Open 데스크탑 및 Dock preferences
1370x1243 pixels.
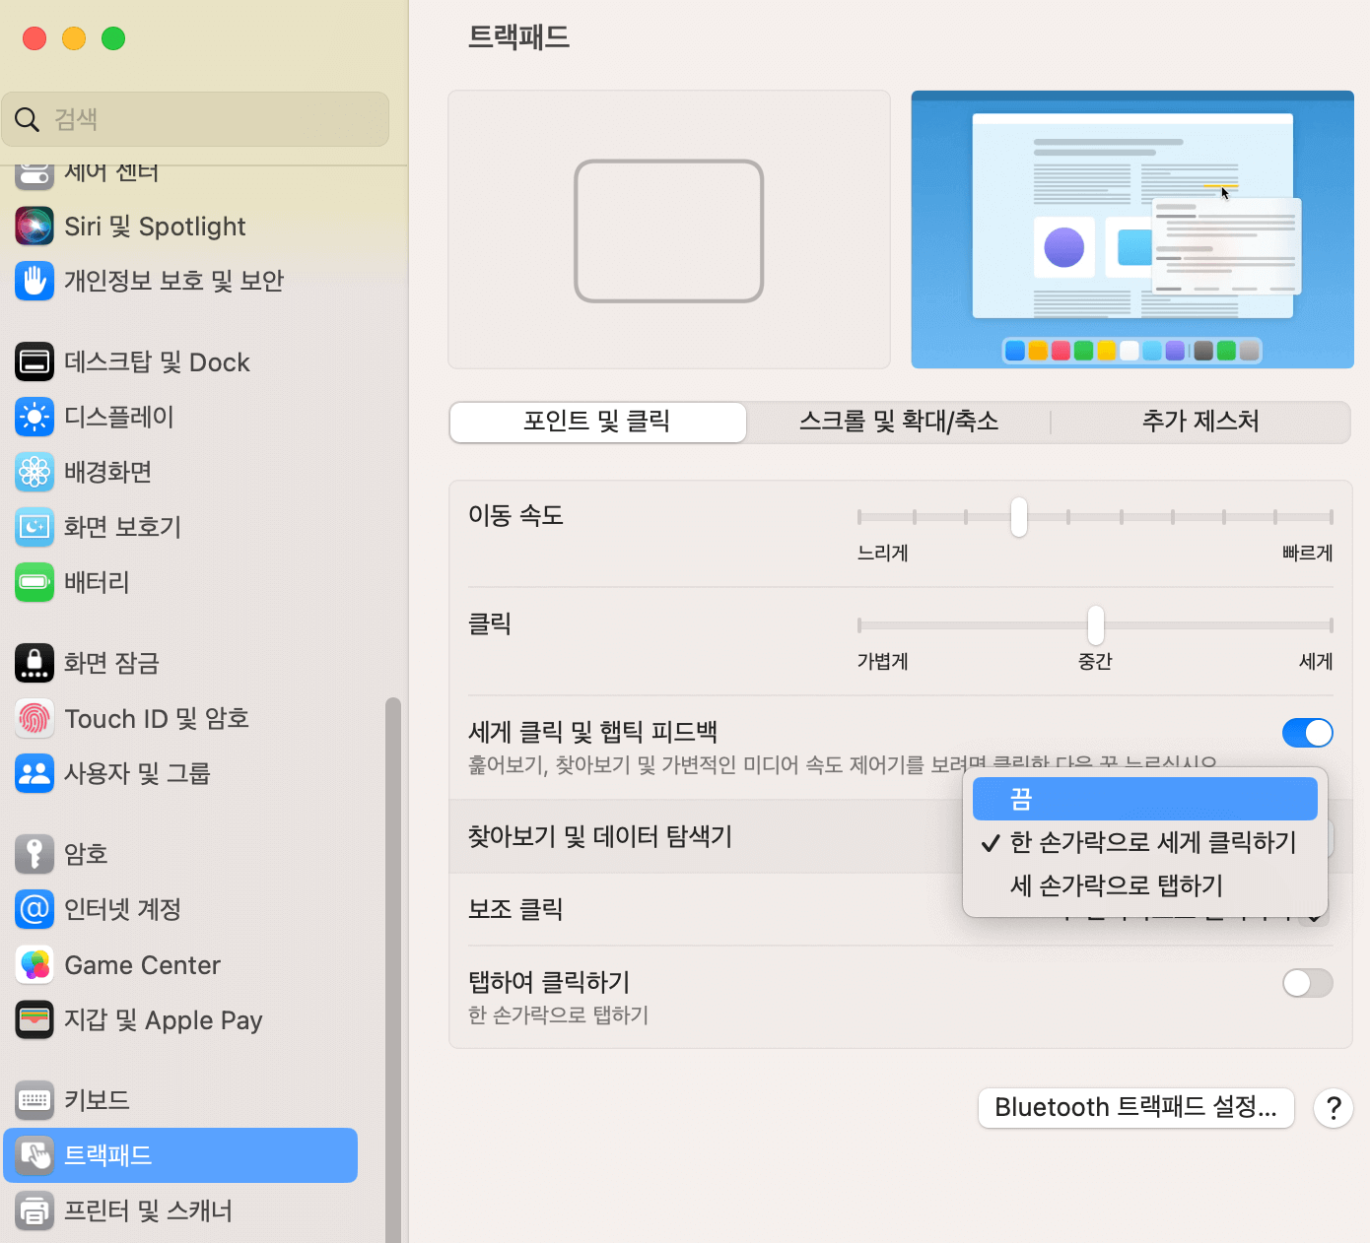[x=157, y=361]
